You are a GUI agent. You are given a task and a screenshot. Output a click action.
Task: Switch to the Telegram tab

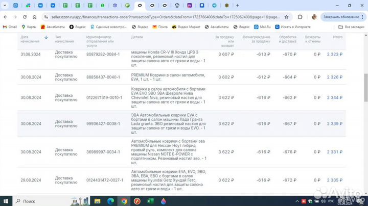[x=214, y=6]
